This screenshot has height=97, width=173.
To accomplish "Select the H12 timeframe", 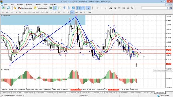I will 76,12.
